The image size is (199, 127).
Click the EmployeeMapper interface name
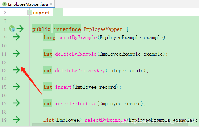point(103,29)
